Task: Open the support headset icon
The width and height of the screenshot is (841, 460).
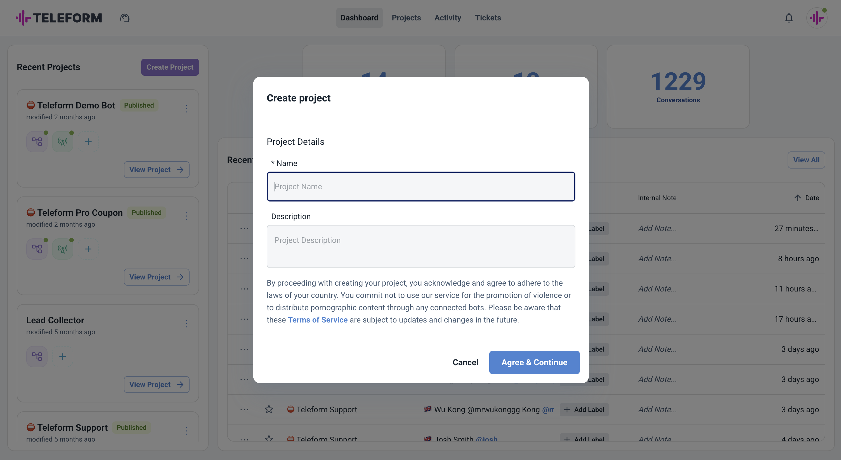Action: 125,18
